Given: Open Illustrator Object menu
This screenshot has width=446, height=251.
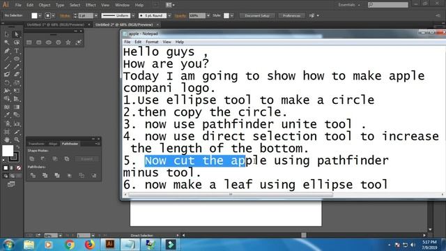Looking at the screenshot, I should 45,5.
